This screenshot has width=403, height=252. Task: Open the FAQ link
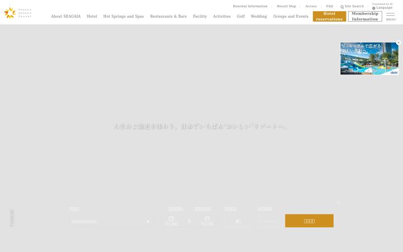329,6
